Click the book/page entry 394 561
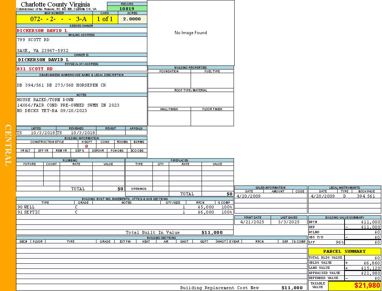 [366, 196]
